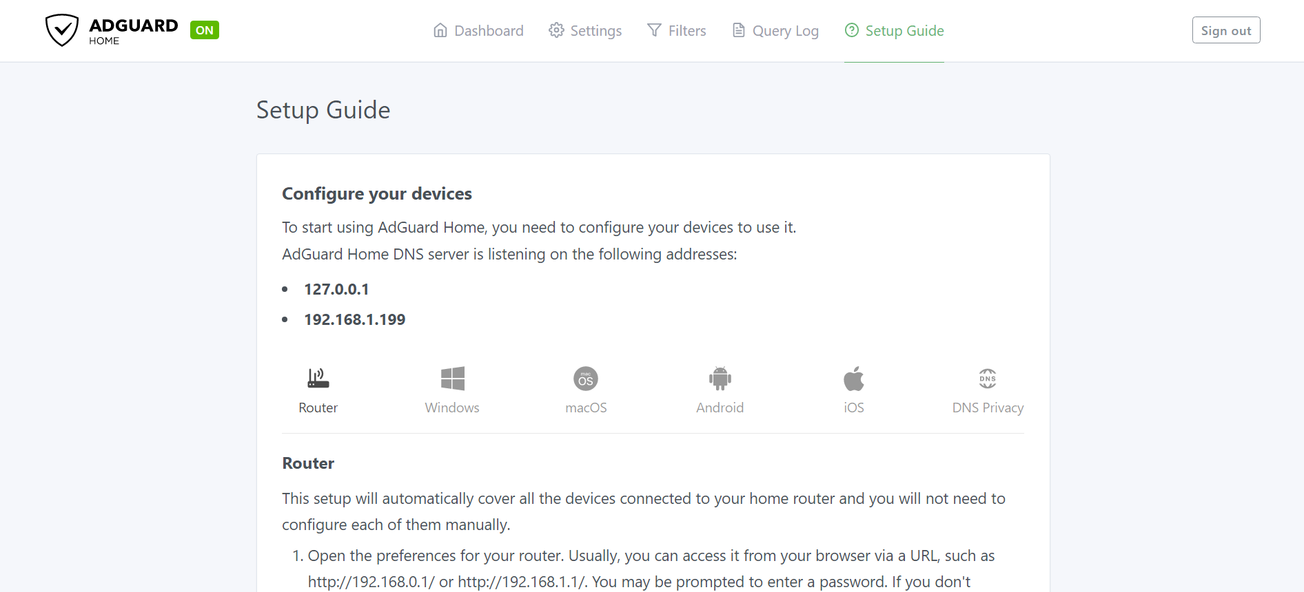Select the DNS Privacy icon
Image resolution: width=1304 pixels, height=592 pixels.
pos(988,379)
